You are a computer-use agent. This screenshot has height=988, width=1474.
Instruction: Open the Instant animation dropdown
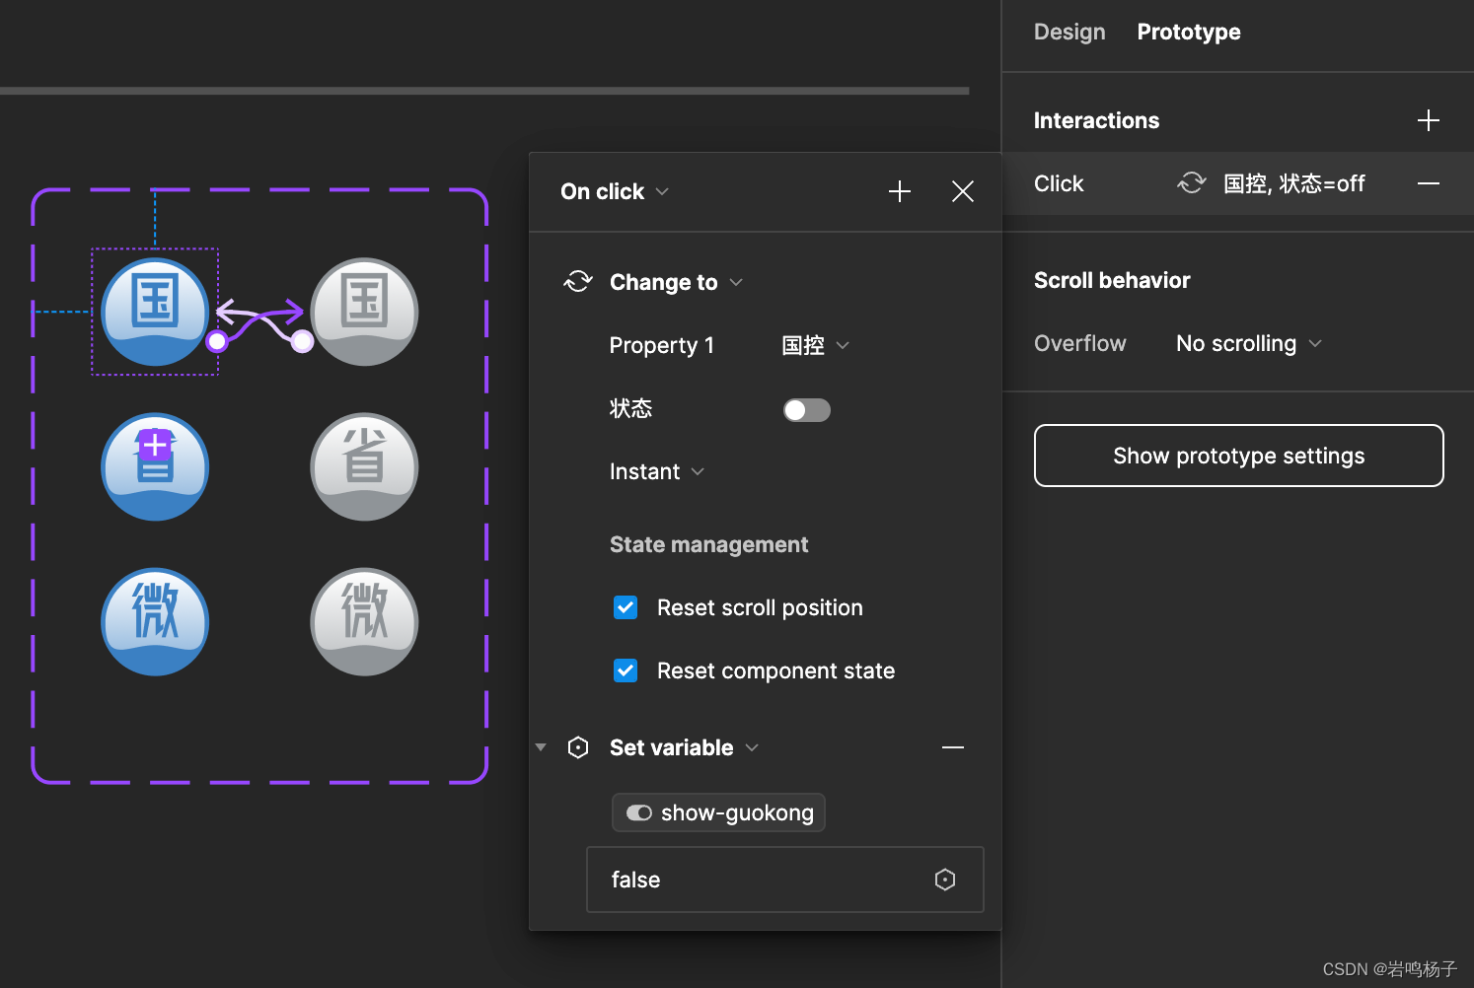tap(657, 471)
